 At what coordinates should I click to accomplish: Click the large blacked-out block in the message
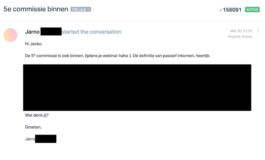coord(137,87)
